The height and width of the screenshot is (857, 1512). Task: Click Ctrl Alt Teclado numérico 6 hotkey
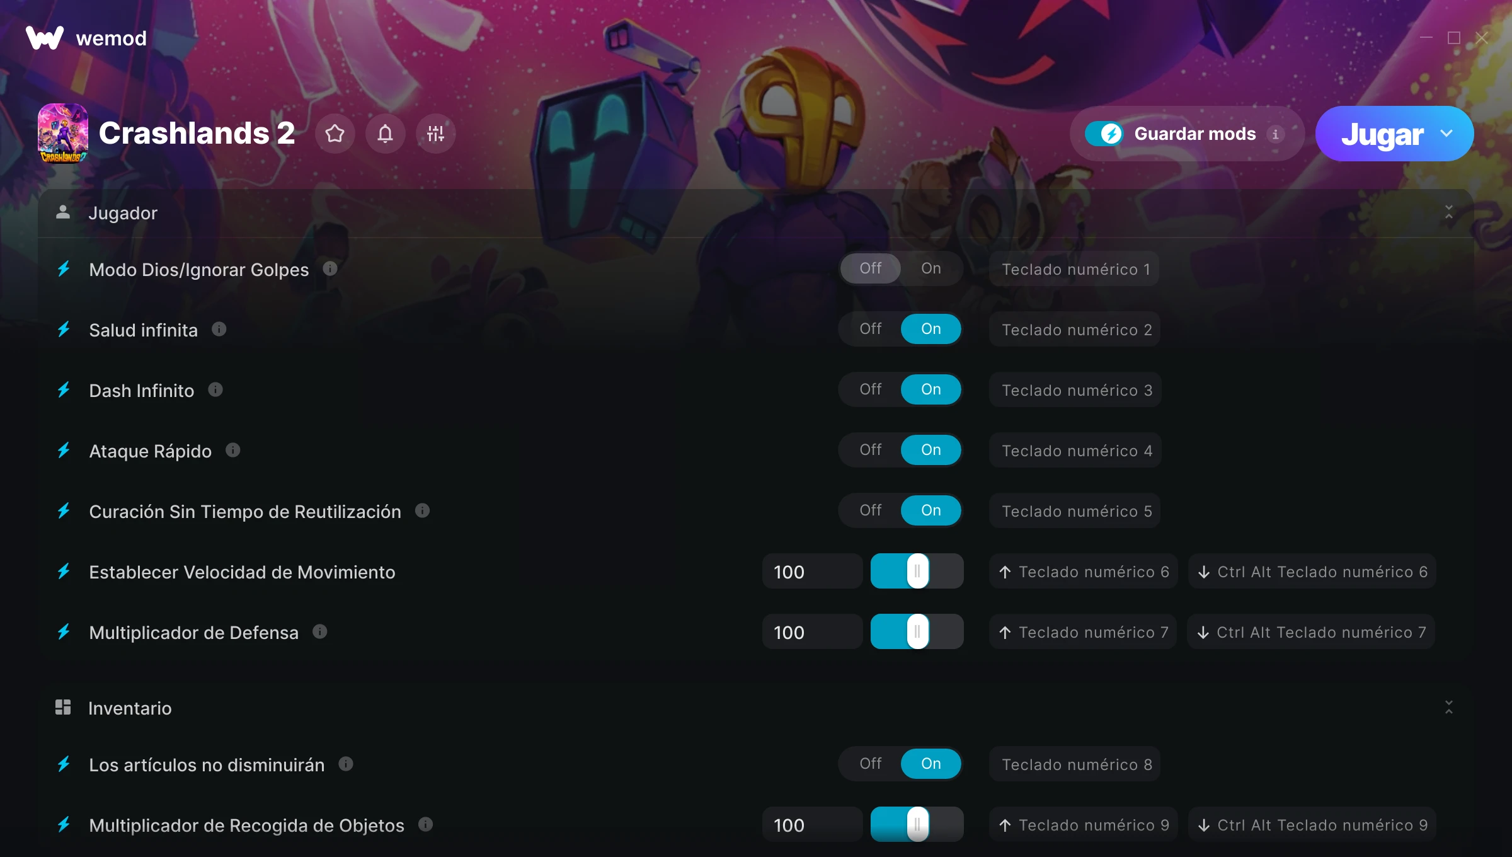(x=1312, y=572)
